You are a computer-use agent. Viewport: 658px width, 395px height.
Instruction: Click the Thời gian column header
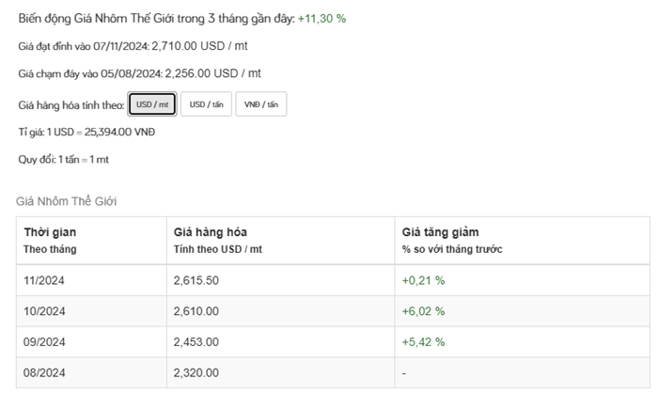point(50,232)
